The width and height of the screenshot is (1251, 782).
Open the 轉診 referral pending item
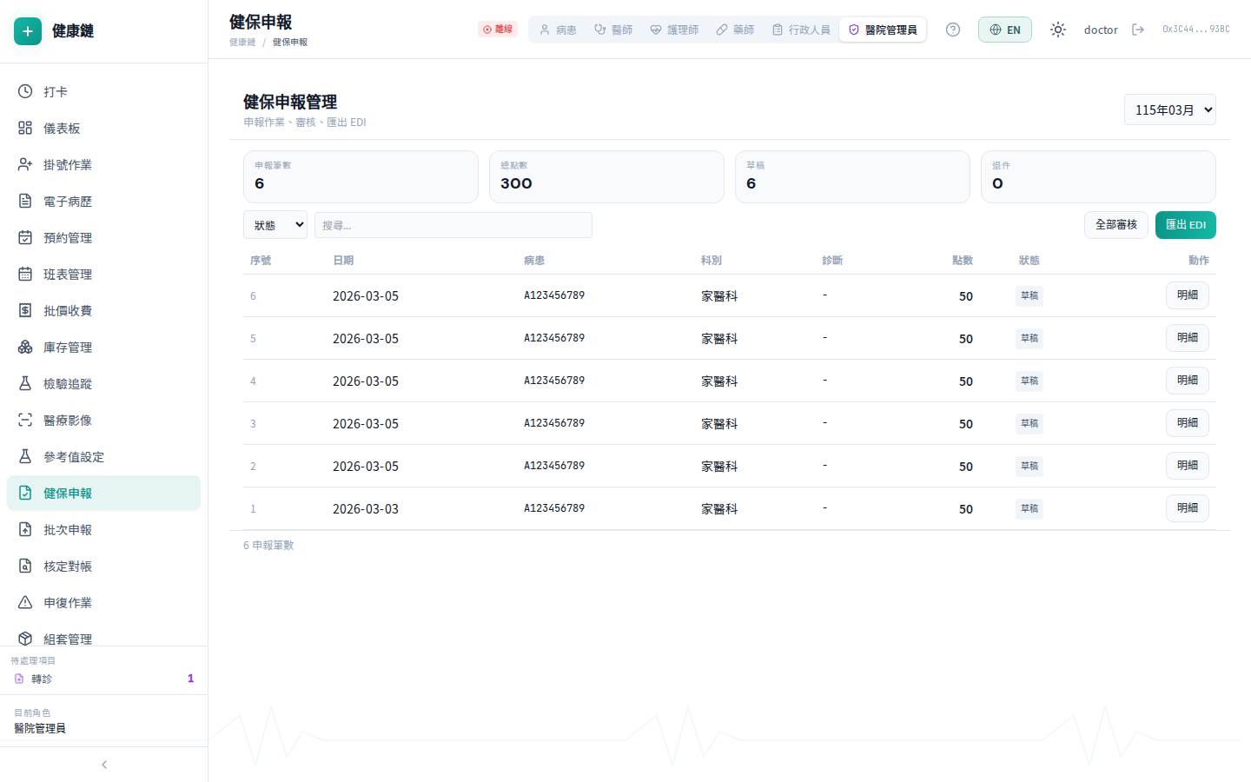click(41, 679)
